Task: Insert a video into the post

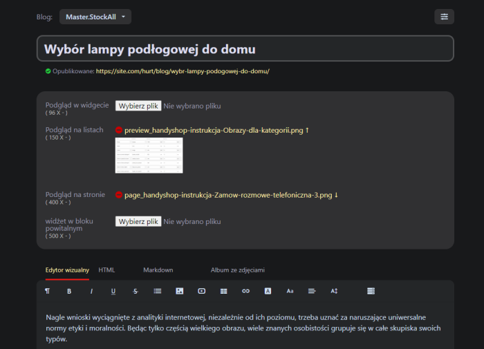Action: (x=201, y=291)
